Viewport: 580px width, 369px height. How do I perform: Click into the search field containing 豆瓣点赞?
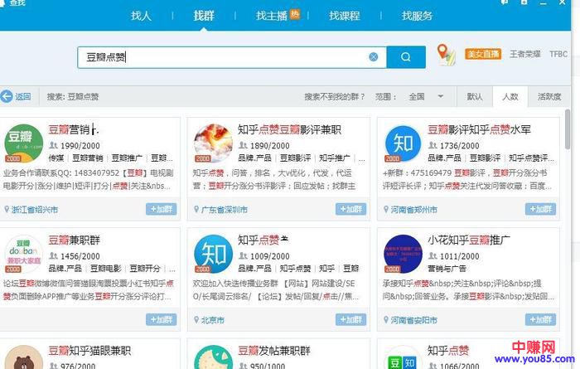click(224, 56)
